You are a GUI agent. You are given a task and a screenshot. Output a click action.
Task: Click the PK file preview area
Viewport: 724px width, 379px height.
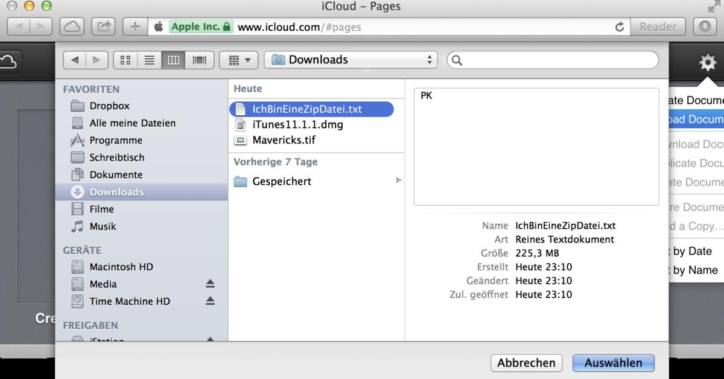(x=536, y=147)
